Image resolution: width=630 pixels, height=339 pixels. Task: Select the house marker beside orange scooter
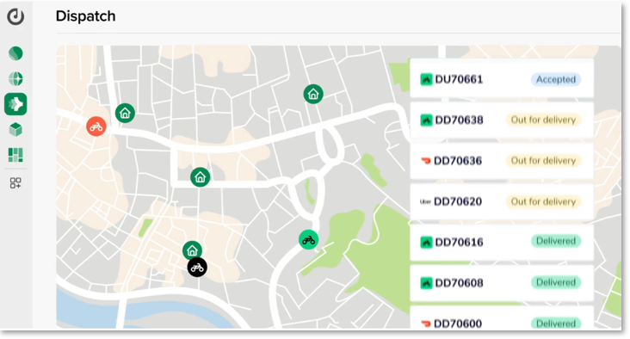[125, 114]
